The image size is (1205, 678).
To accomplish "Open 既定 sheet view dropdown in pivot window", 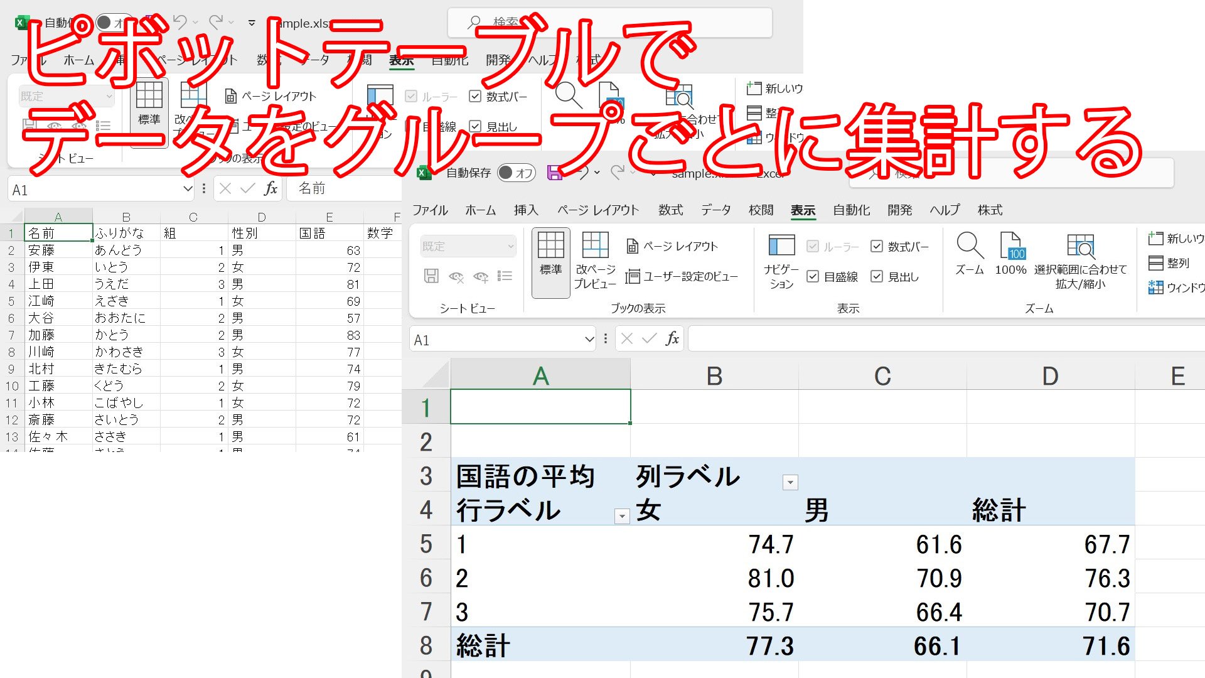I will click(x=468, y=246).
